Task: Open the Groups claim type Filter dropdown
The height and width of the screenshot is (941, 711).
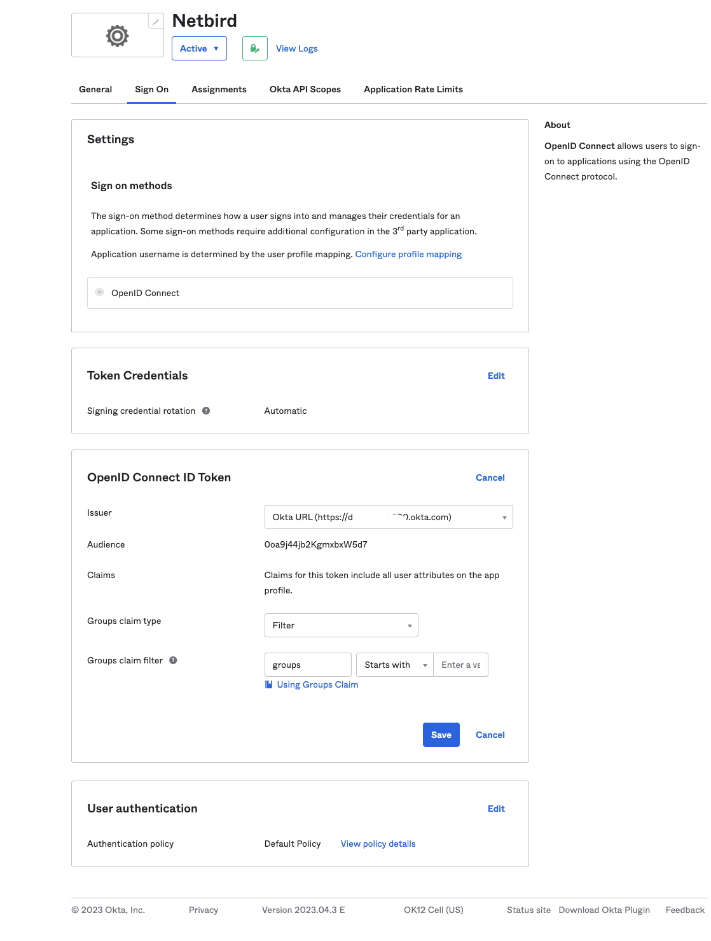Action: pos(341,625)
